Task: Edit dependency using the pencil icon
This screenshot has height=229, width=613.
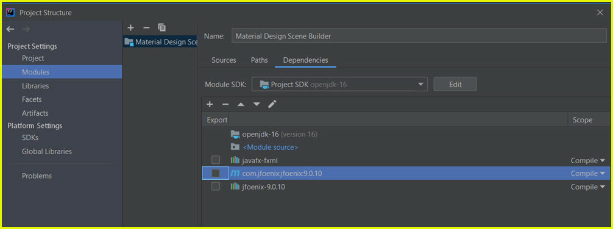Action: pyautogui.click(x=272, y=104)
